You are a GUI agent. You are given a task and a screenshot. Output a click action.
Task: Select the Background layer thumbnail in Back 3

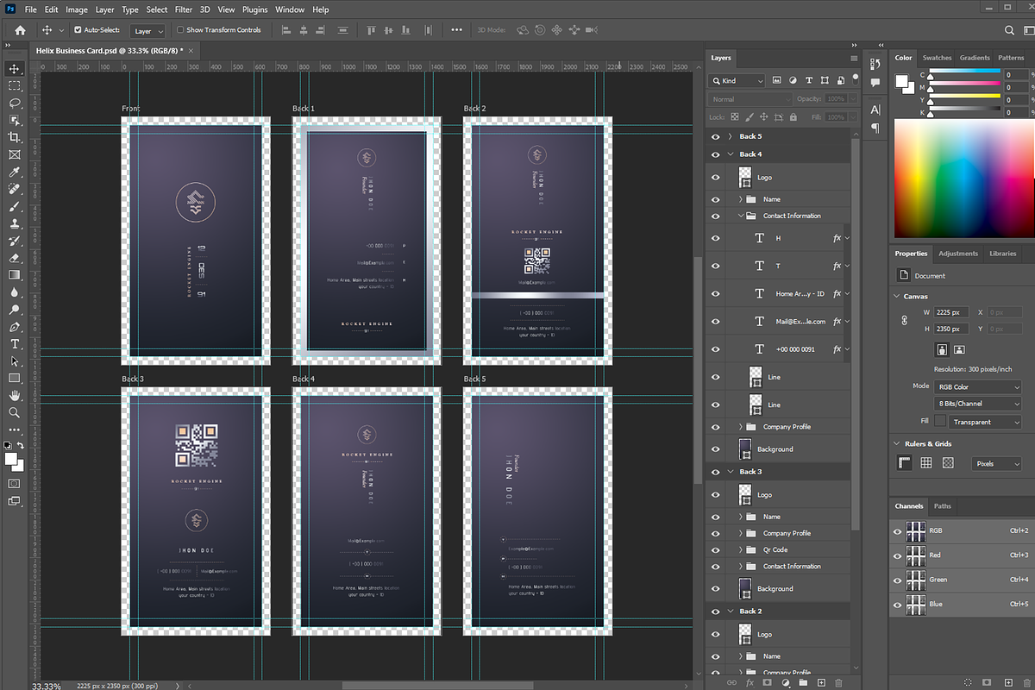pos(745,588)
